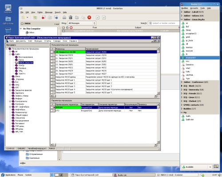Open the Message menu in Evolution

tap(49, 12)
